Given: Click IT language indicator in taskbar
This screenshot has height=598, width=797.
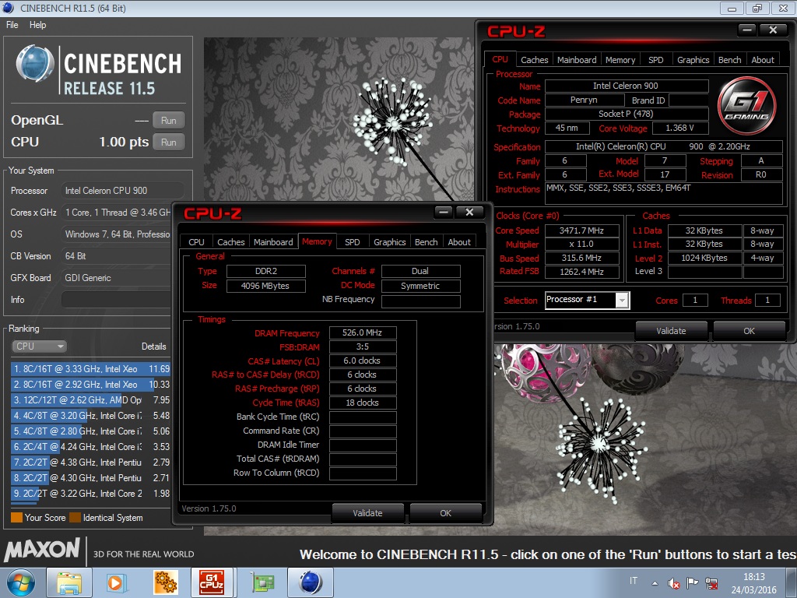Looking at the screenshot, I should (634, 581).
